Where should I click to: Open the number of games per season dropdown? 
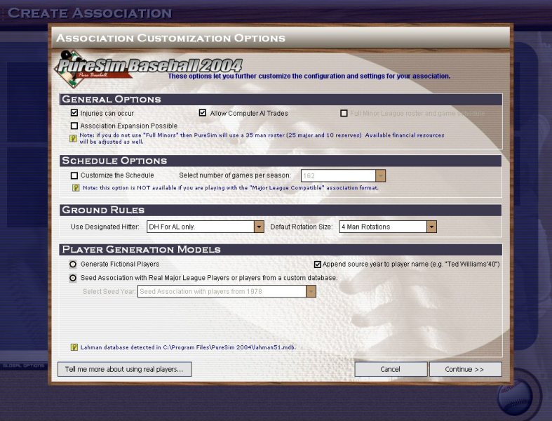tap(380, 175)
